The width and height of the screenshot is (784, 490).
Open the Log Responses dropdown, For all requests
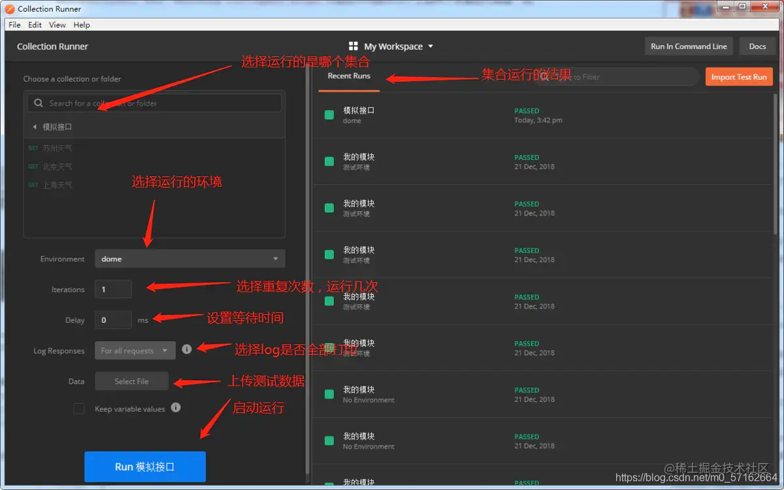click(x=135, y=351)
